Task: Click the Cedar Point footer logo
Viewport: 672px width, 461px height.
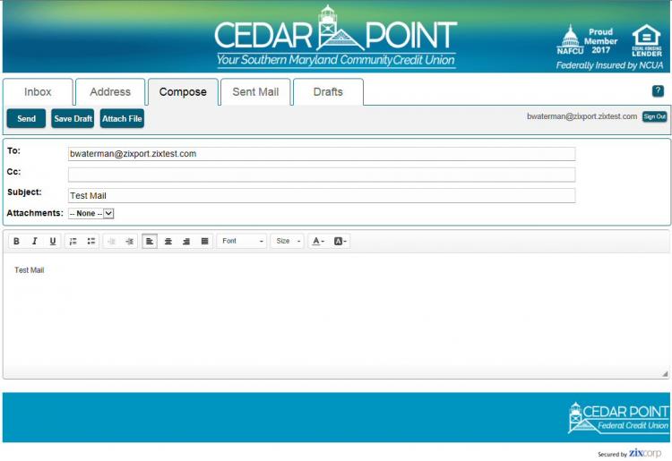Action: [618, 418]
